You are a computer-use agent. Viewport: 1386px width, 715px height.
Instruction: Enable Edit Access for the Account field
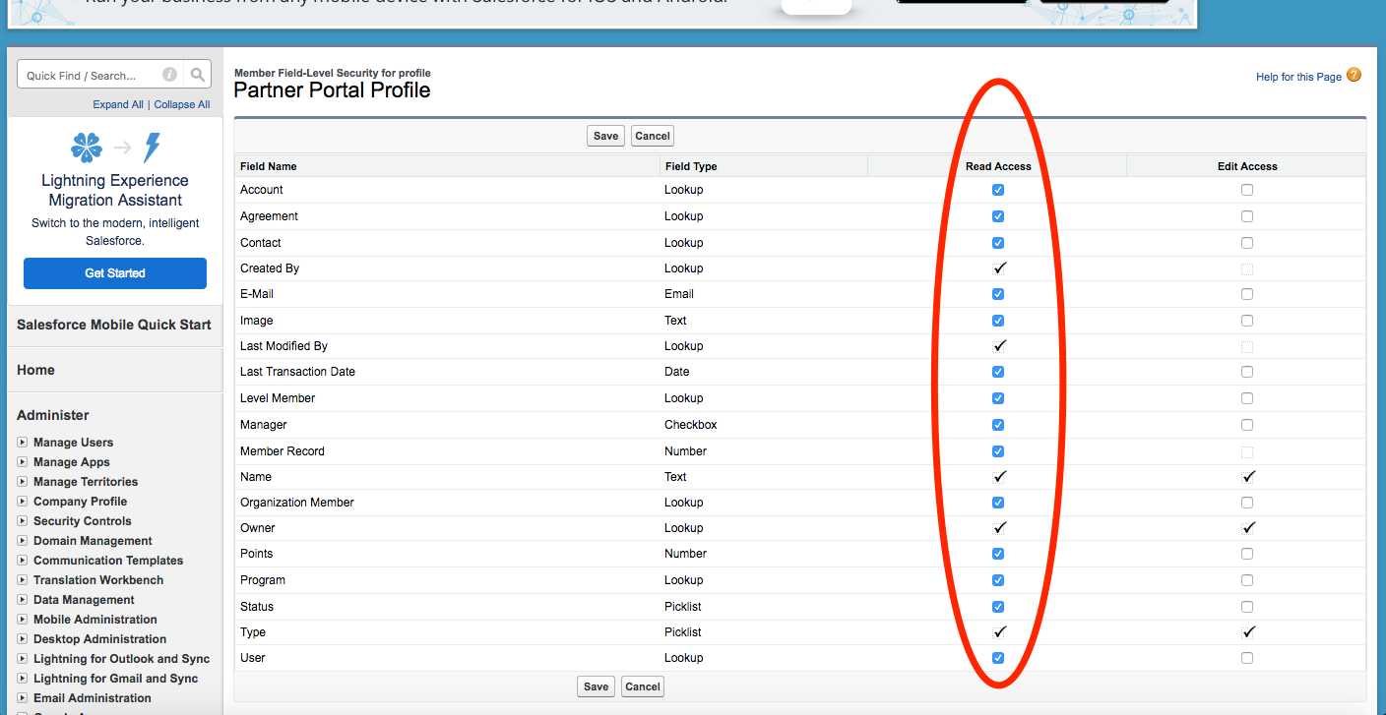(1247, 190)
